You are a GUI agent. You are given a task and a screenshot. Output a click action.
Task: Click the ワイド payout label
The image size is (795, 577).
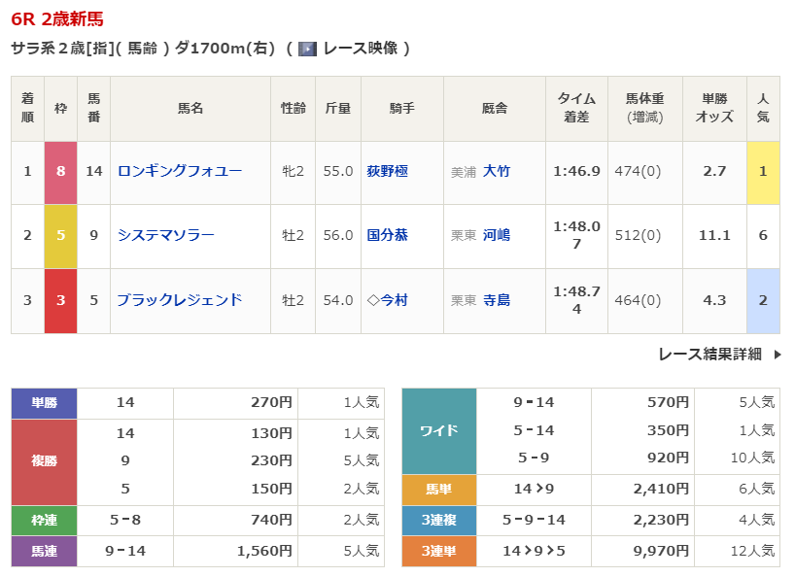click(x=438, y=430)
